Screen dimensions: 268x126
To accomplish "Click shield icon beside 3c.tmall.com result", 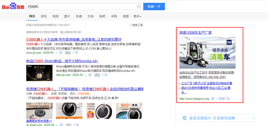I will click(61, 125).
